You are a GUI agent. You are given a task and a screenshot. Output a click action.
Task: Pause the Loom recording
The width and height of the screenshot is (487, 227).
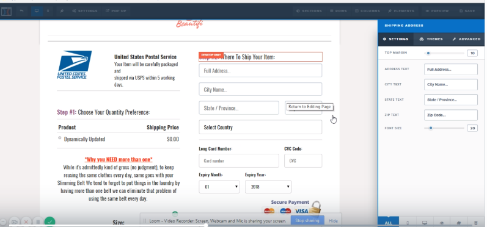[x=38, y=222]
